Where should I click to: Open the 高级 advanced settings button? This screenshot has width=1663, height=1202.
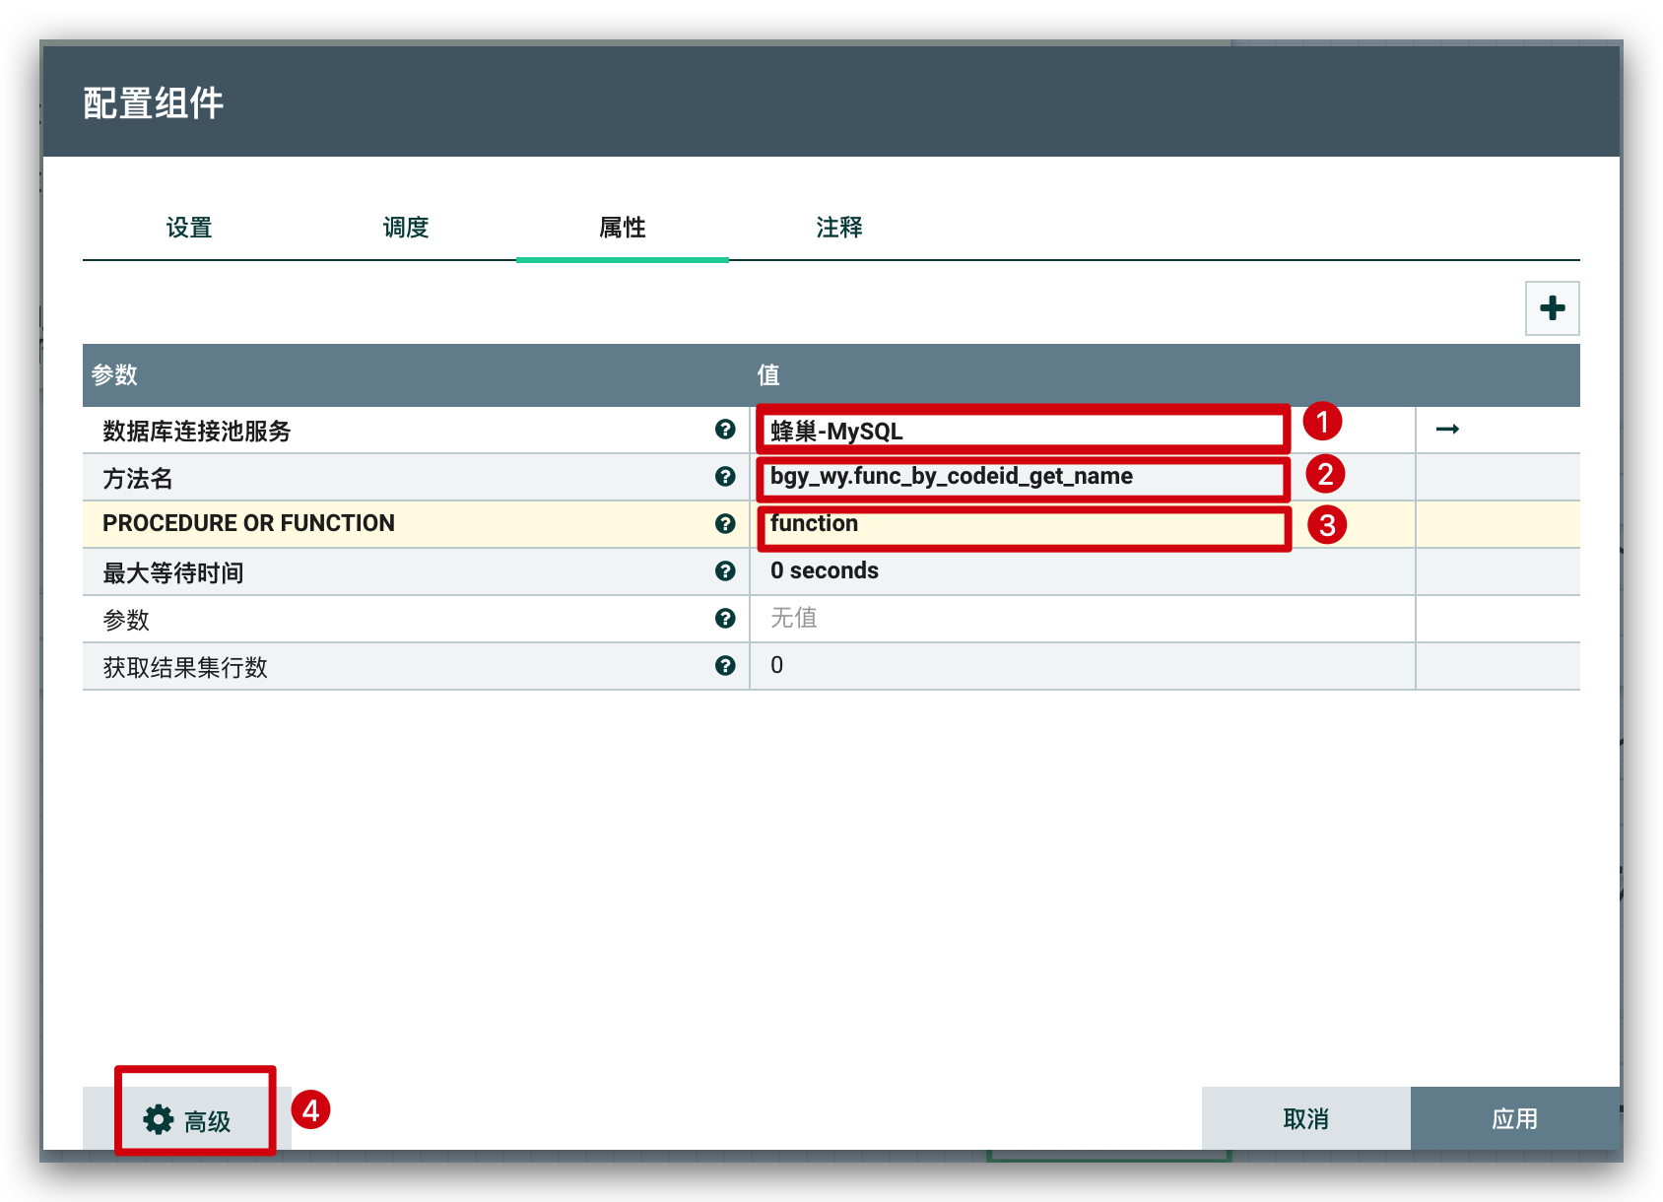click(188, 1120)
